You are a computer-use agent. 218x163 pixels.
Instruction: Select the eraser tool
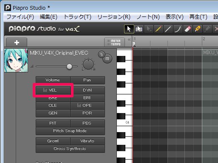(x=187, y=29)
